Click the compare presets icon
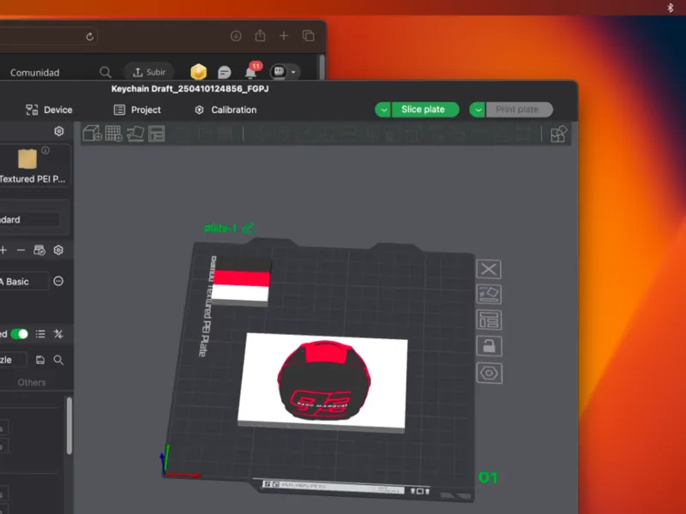 (x=58, y=334)
